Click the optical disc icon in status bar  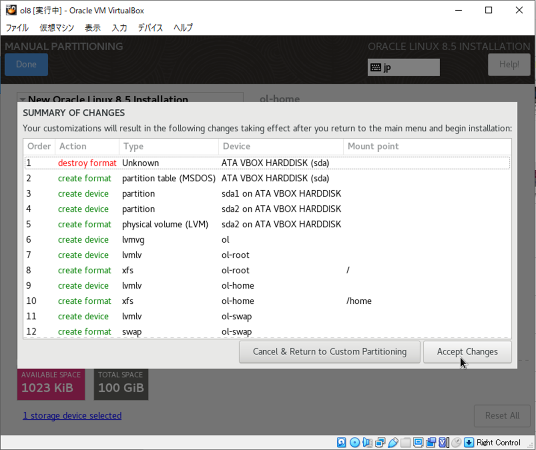pos(354,442)
